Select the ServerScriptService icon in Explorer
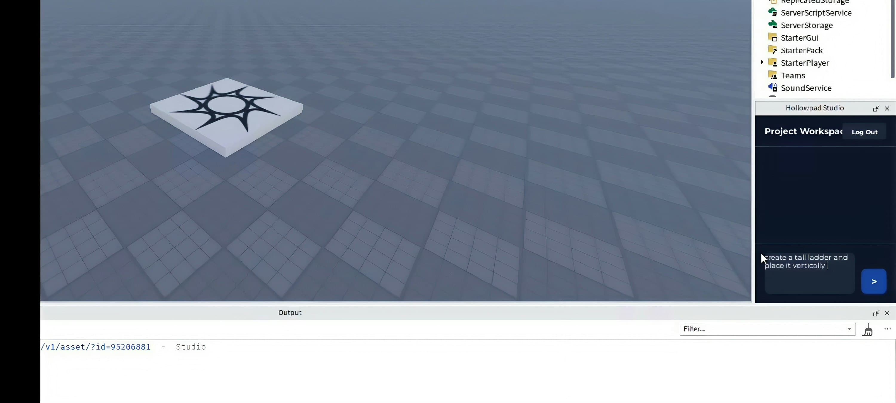 click(773, 13)
